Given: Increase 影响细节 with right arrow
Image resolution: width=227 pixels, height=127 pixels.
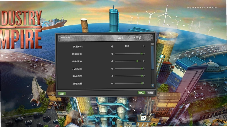Looking at the screenshot, I should (144, 76).
